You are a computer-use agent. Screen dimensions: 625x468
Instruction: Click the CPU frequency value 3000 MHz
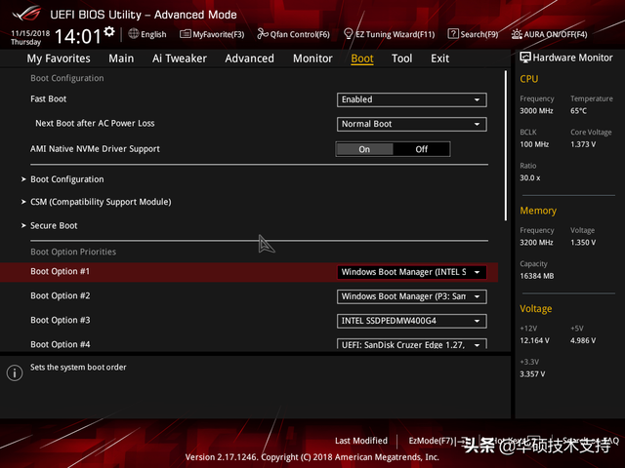coord(536,111)
